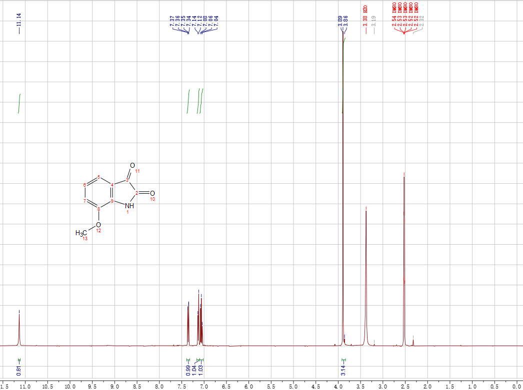The height and width of the screenshot is (390, 523).
Task: Select the DMSO solvent peak at 2.5 ppm
Action: click(404, 250)
